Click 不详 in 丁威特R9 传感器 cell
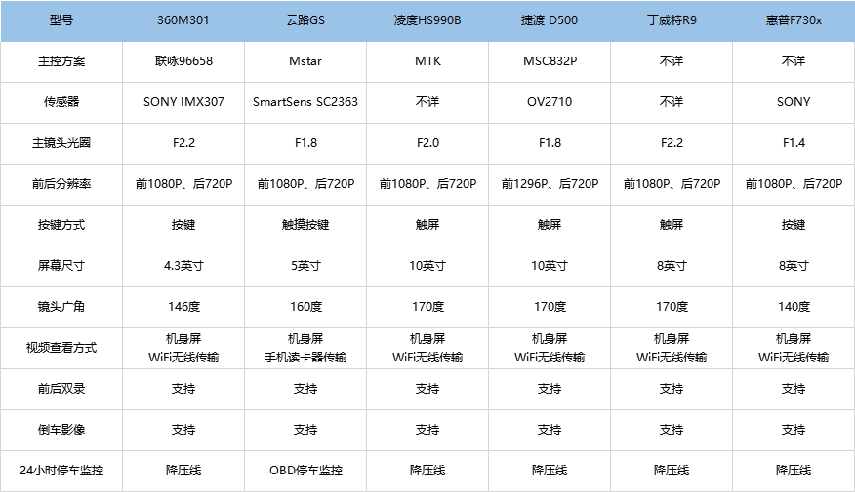 (672, 102)
